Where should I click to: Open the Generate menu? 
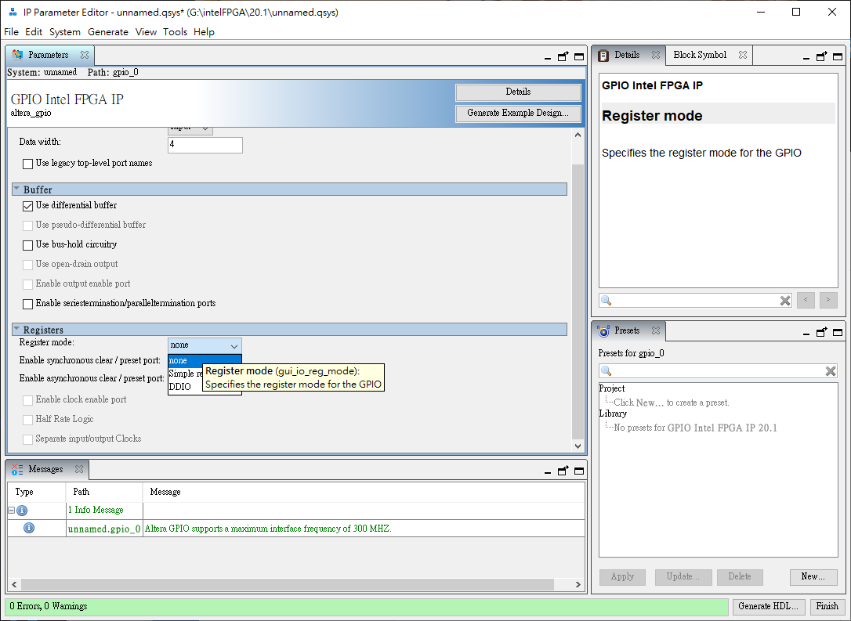[108, 32]
